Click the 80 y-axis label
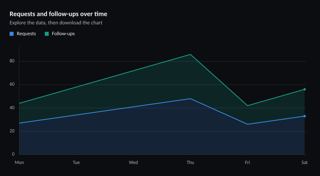The image size is (320, 176). (x=12, y=61)
